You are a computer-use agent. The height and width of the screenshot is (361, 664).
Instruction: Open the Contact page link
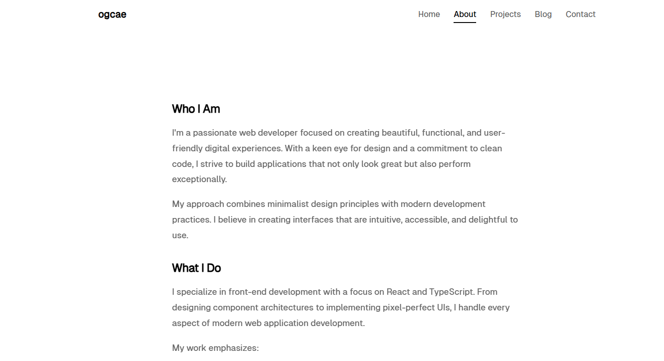click(580, 14)
